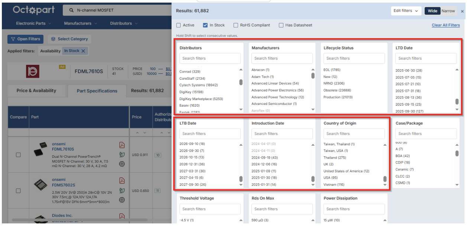The height and width of the screenshot is (226, 467).
Task: Enable the Active checkbox
Action: pos(179,25)
